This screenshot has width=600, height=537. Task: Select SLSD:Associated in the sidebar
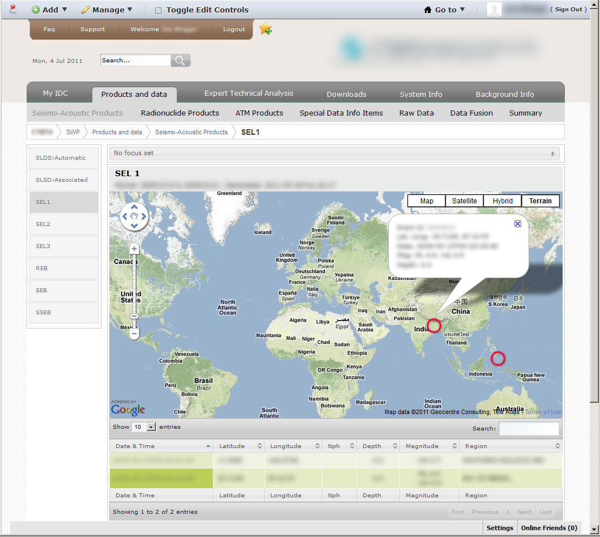pos(64,180)
